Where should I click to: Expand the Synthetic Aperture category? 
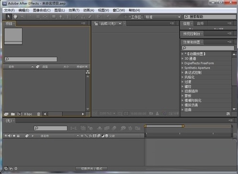point(183,68)
